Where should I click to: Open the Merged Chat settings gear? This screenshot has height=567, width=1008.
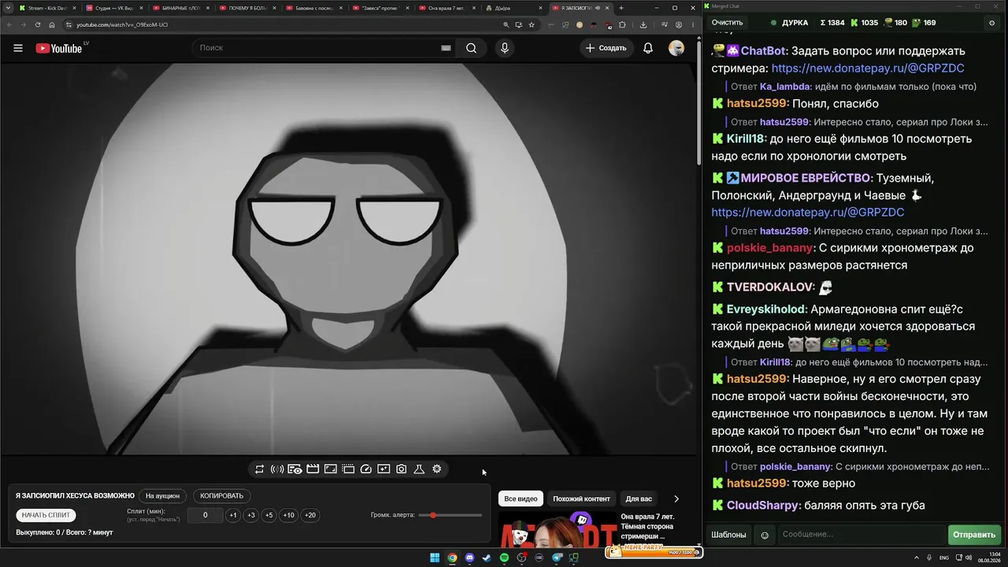coord(991,23)
